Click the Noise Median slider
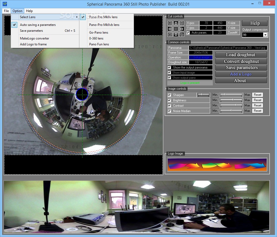The width and height of the screenshot is (277, 237). pyautogui.click(x=231, y=111)
